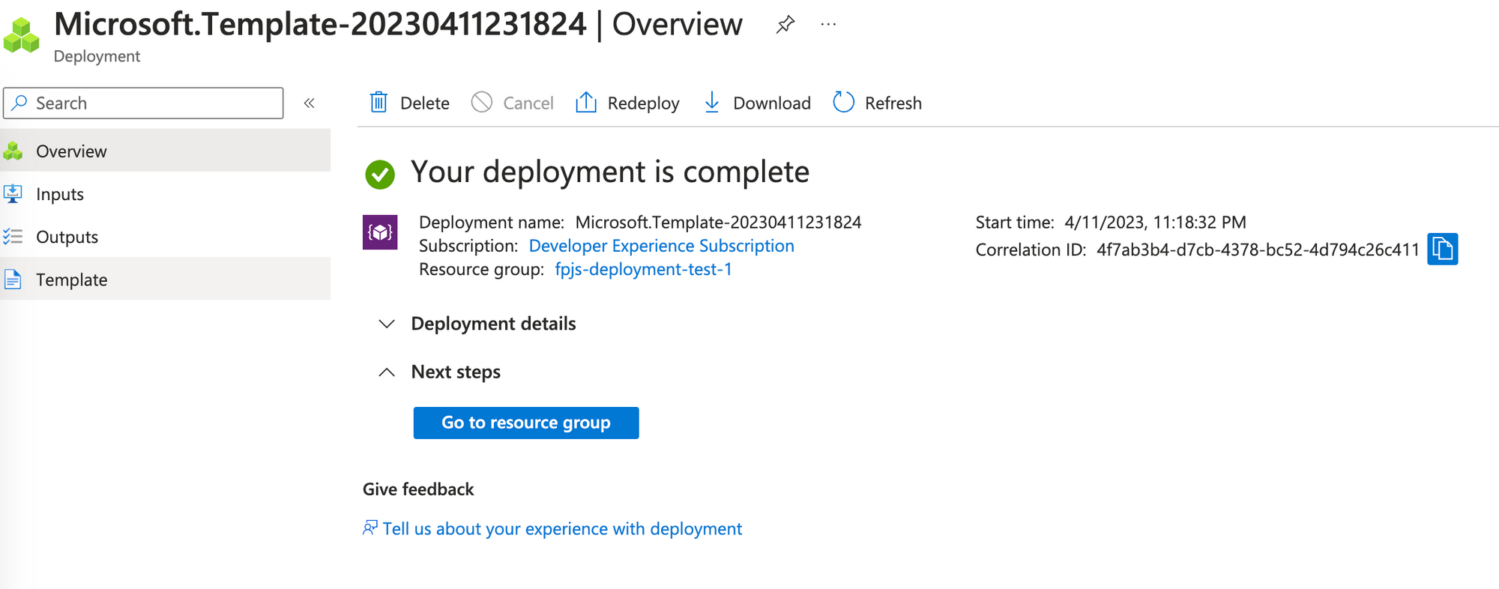Image resolution: width=1499 pixels, height=589 pixels.
Task: Click the Redeploy toolbar label
Action: click(x=644, y=103)
